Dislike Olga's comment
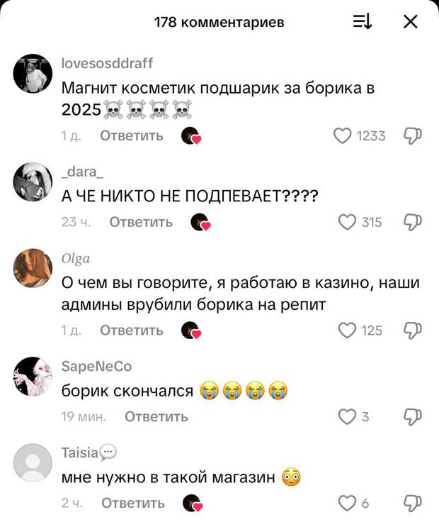This screenshot has height=522, width=439. pos(412,331)
